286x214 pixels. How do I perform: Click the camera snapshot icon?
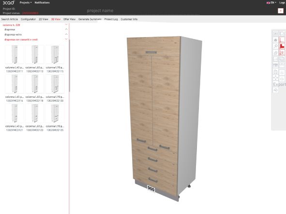(x=275, y=65)
